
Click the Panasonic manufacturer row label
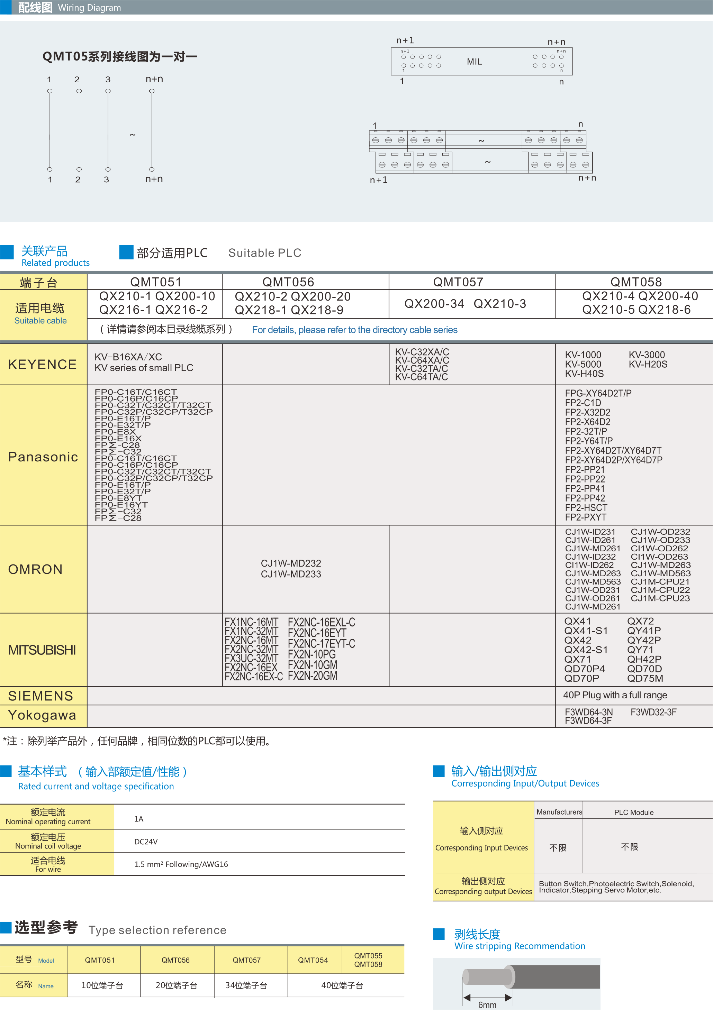(43, 457)
